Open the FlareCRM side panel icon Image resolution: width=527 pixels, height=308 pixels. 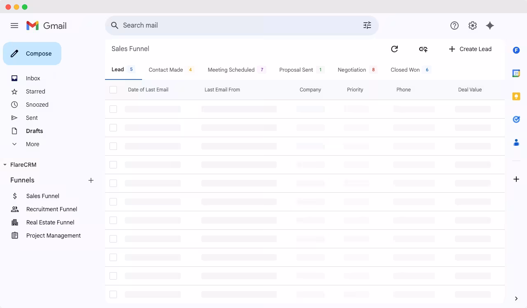click(x=516, y=50)
